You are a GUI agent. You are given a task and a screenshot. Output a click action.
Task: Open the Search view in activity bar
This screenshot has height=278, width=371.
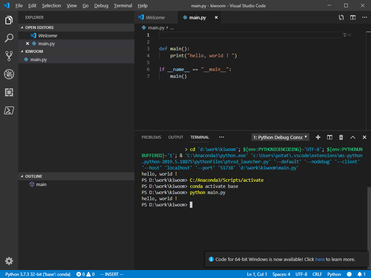click(9, 38)
